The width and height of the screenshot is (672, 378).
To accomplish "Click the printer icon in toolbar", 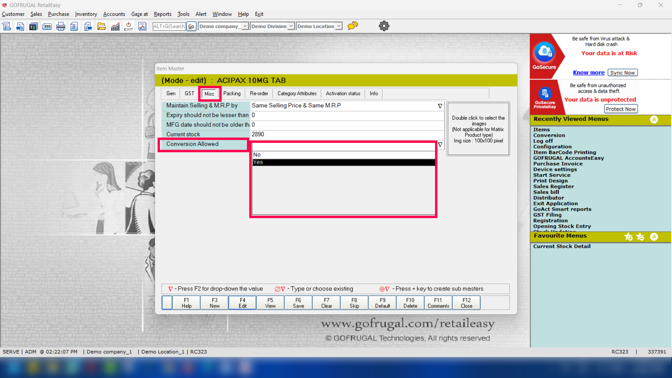I will tap(61, 26).
